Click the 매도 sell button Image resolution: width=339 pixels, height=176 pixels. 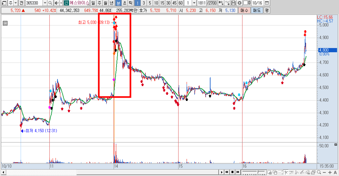[x=257, y=10]
